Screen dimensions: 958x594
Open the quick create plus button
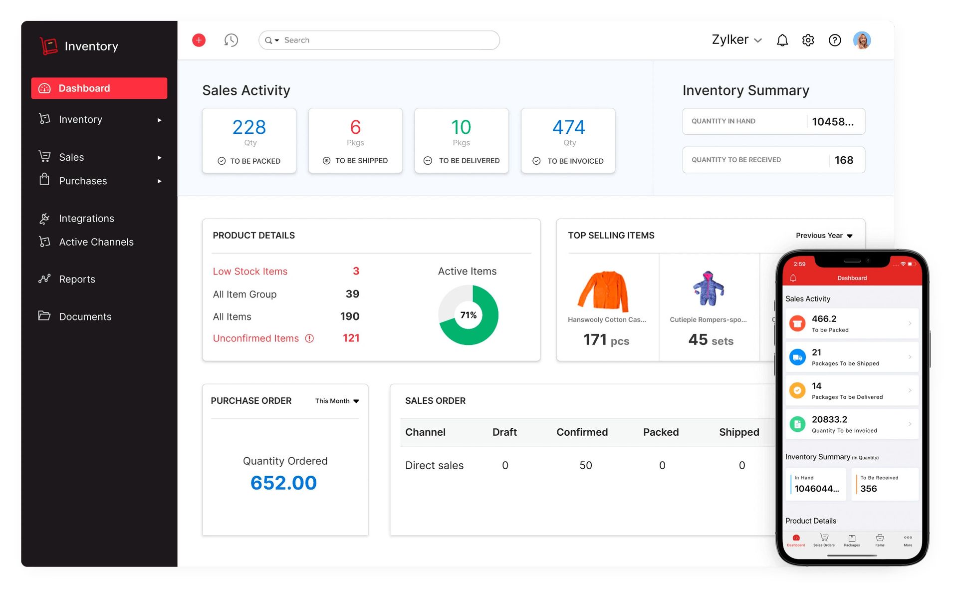pos(199,40)
